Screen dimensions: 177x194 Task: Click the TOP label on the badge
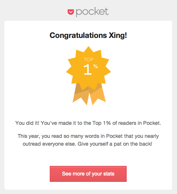click(x=89, y=60)
